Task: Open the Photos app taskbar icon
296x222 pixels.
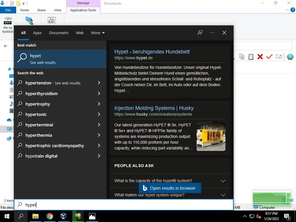Action: coord(92,216)
